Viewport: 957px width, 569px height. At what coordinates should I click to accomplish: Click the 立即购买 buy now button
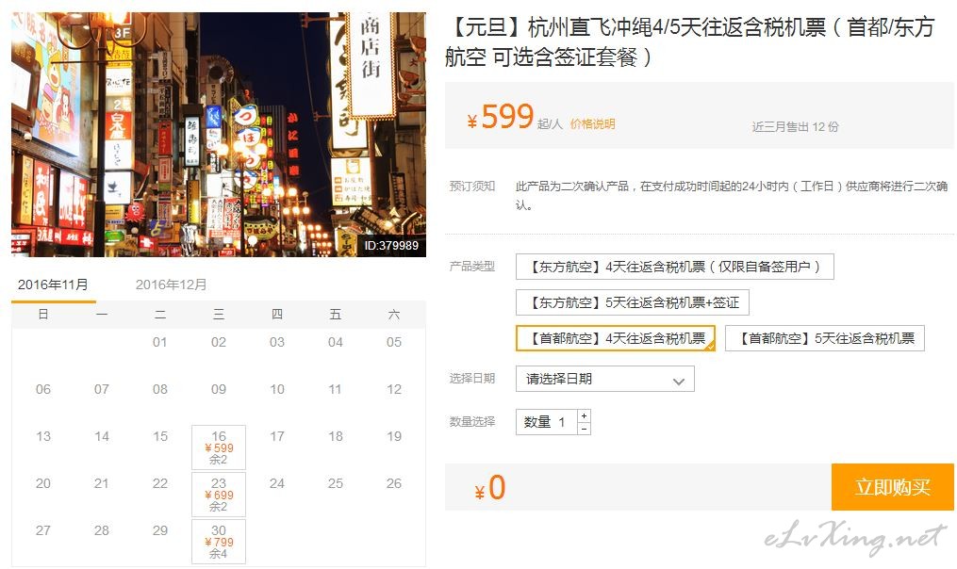tap(892, 487)
